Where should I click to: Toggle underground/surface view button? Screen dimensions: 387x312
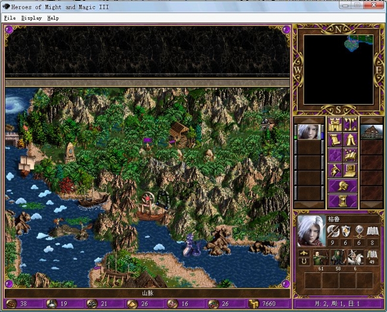(x=350, y=125)
